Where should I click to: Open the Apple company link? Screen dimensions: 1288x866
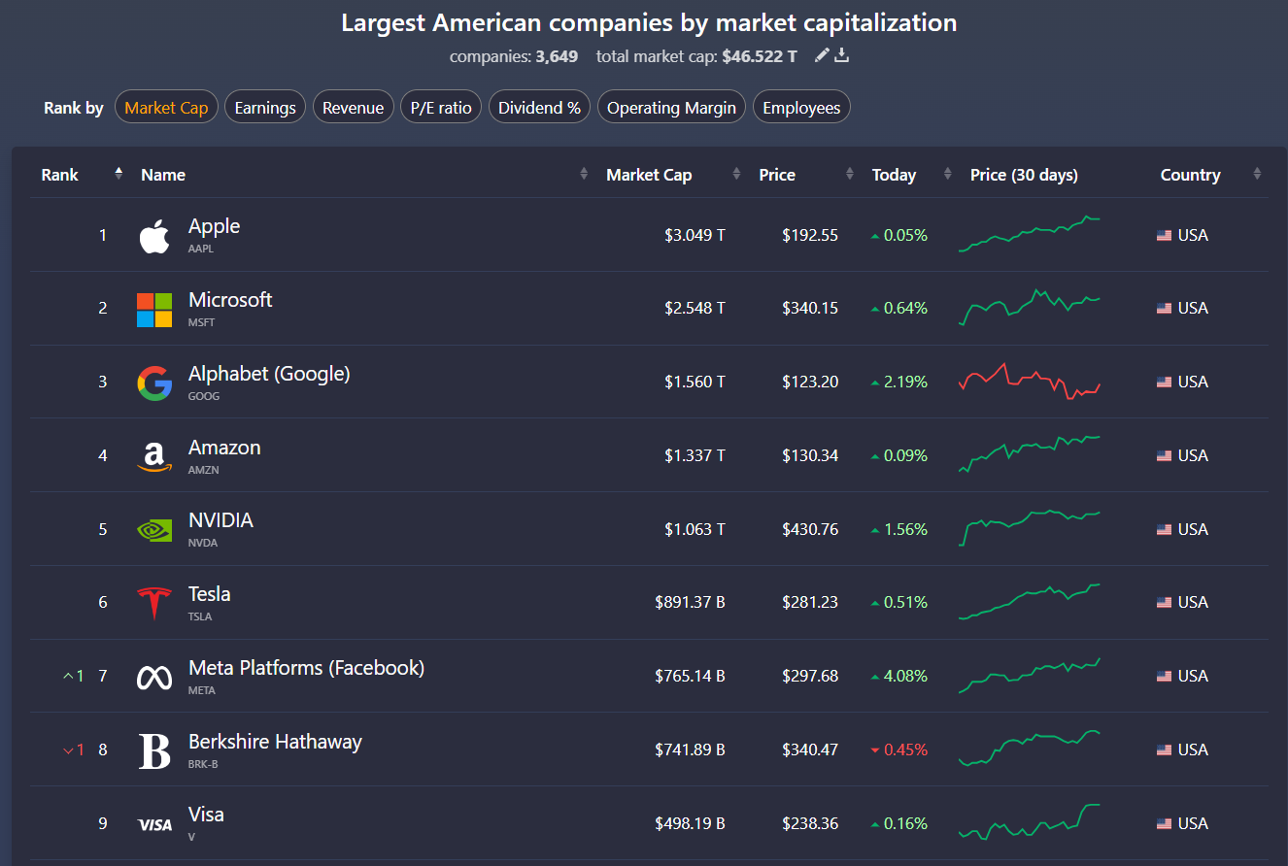(x=214, y=226)
